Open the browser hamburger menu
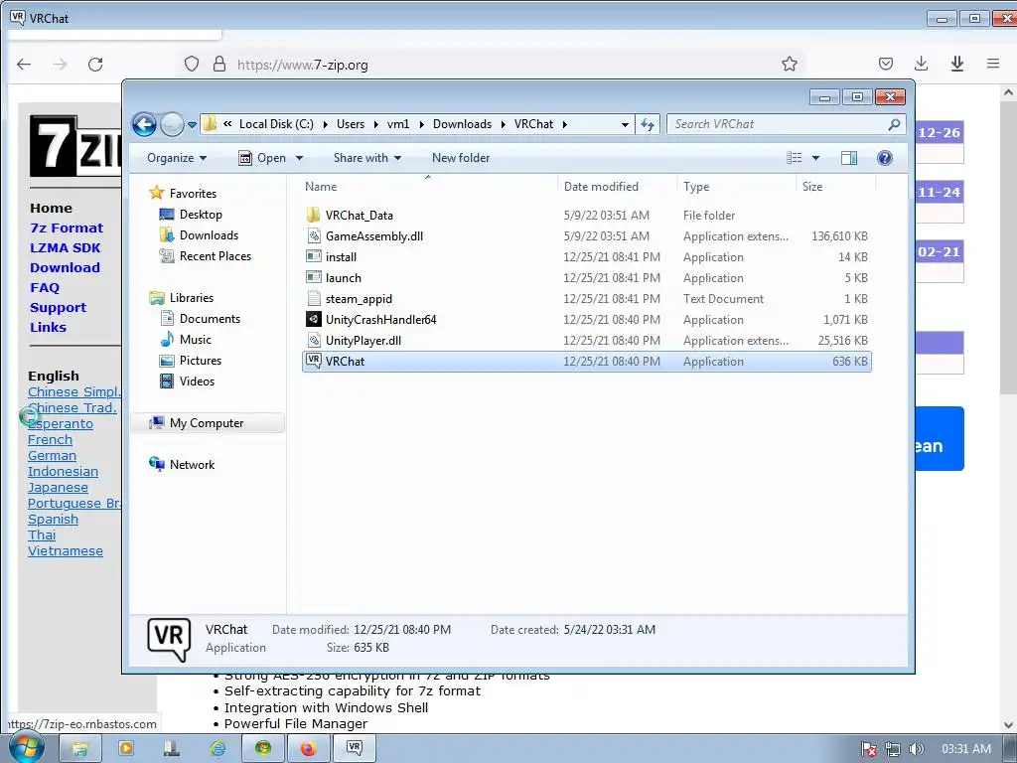Image resolution: width=1017 pixels, height=763 pixels. click(992, 63)
